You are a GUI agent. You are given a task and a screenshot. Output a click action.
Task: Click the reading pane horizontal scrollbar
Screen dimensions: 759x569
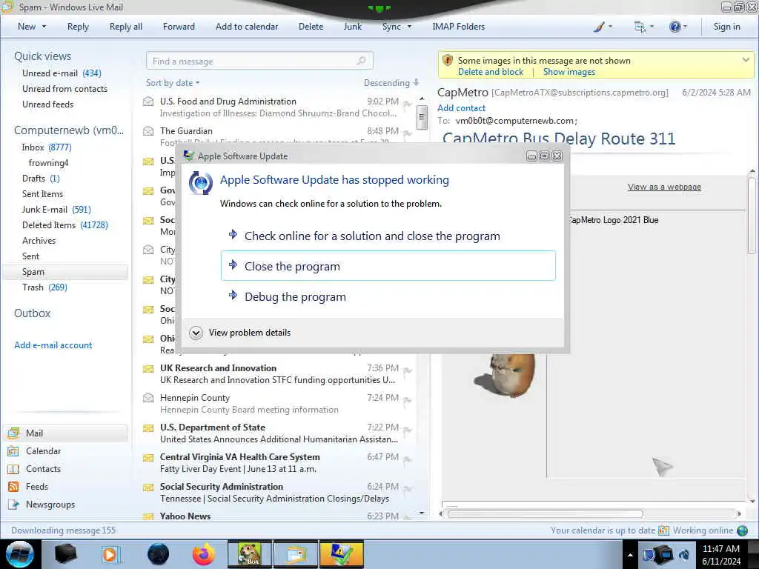pyautogui.click(x=545, y=514)
